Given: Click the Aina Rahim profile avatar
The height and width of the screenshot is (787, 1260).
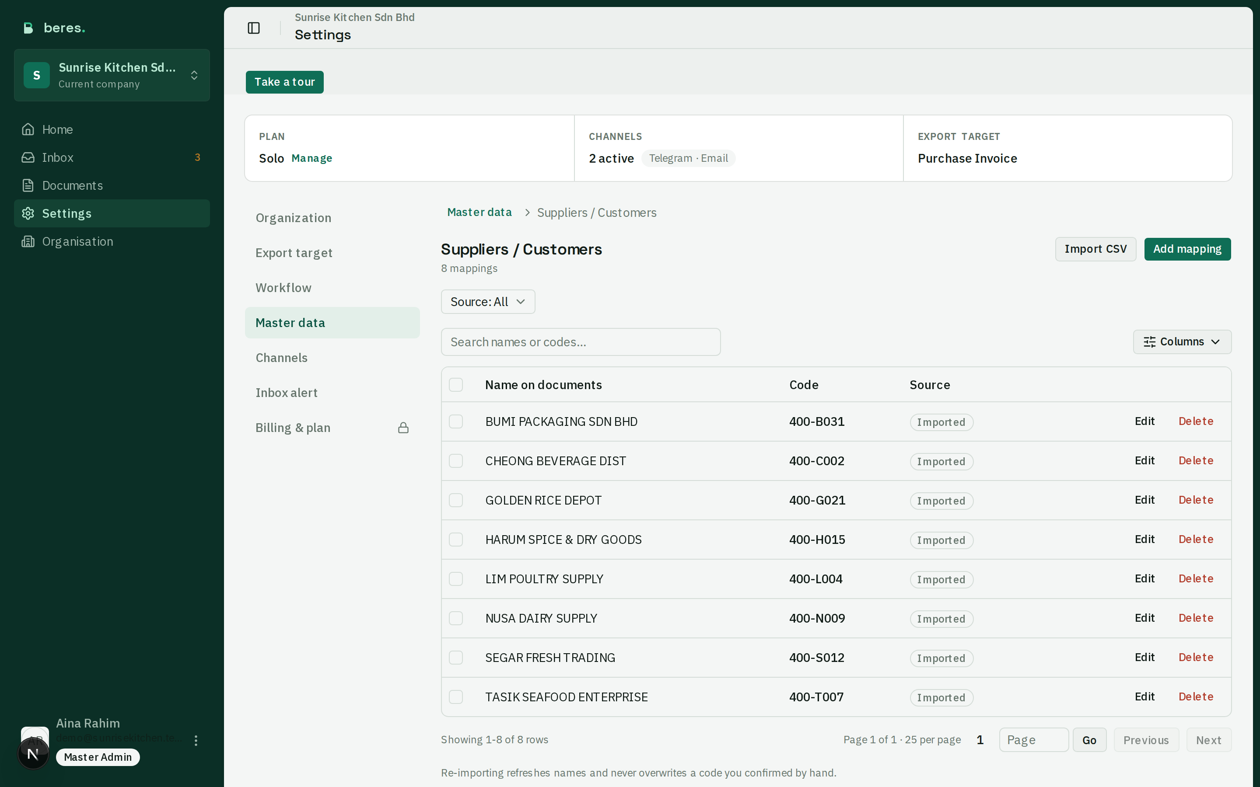Looking at the screenshot, I should [35, 740].
